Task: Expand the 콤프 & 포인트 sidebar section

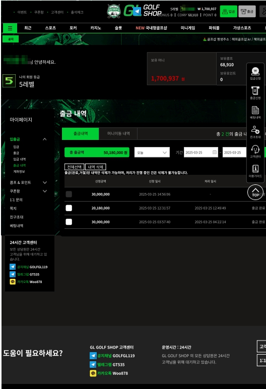Action: pyautogui.click(x=45, y=182)
